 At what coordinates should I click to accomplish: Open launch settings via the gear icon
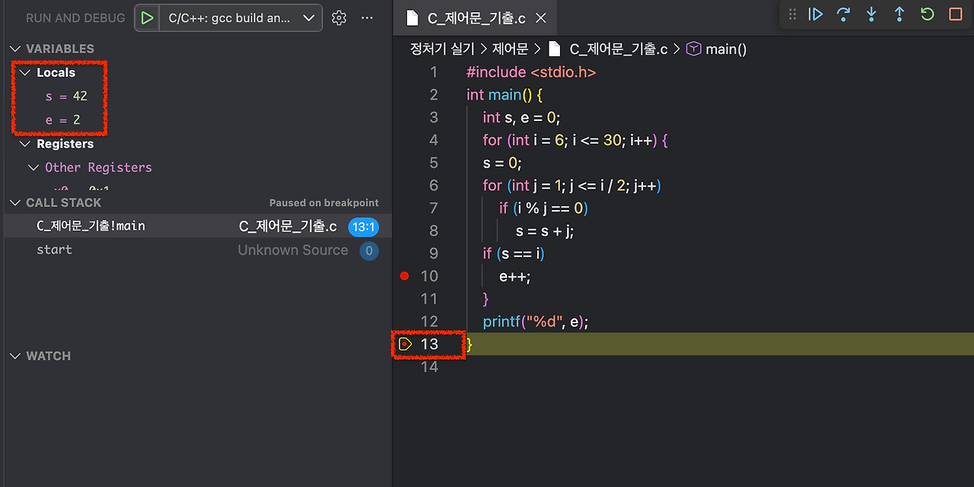tap(339, 18)
